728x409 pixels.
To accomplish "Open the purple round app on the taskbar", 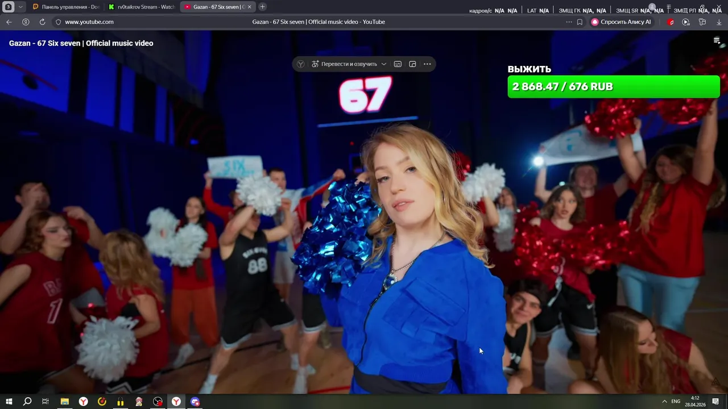I will click(195, 402).
